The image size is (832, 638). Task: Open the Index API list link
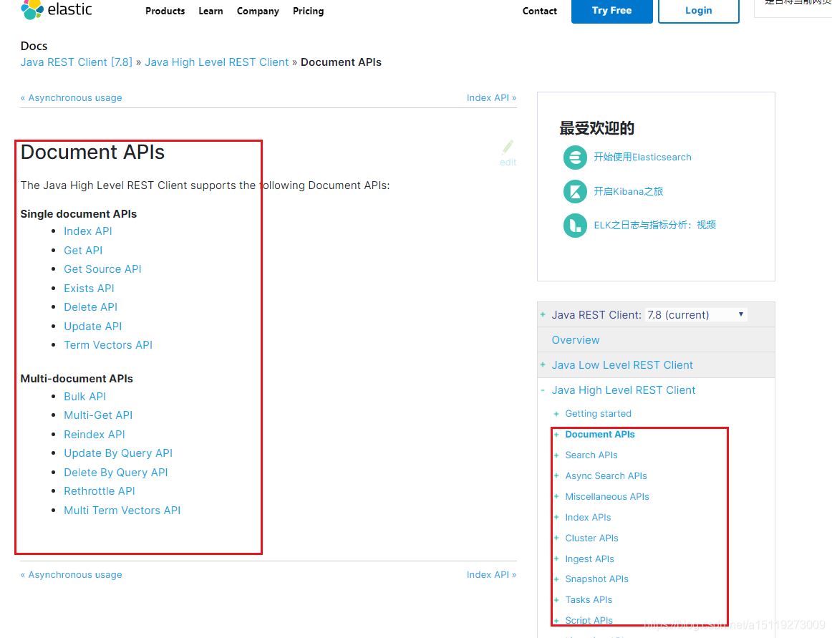pos(88,231)
